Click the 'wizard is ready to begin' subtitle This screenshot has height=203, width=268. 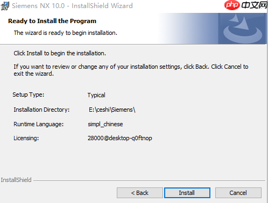(66, 33)
